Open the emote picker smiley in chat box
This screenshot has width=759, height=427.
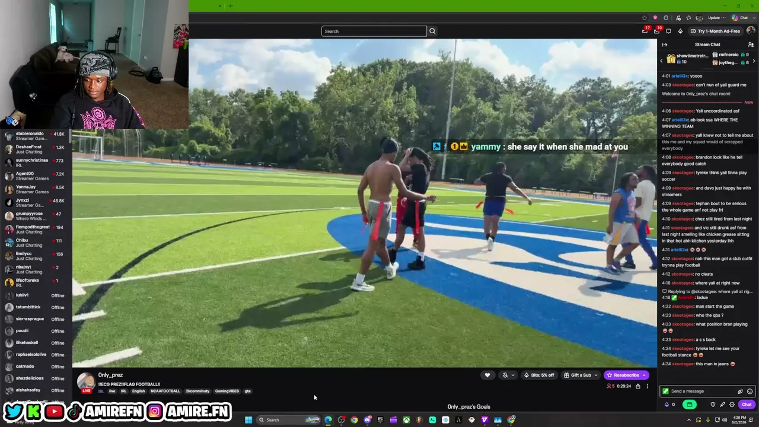[750, 391]
